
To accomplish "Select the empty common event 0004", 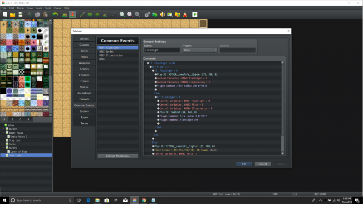I will tap(118, 59).
